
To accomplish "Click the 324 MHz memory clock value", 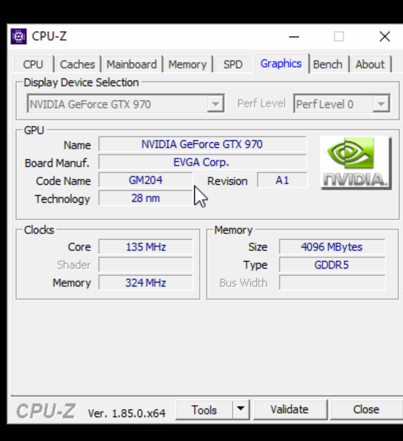I will [x=146, y=283].
